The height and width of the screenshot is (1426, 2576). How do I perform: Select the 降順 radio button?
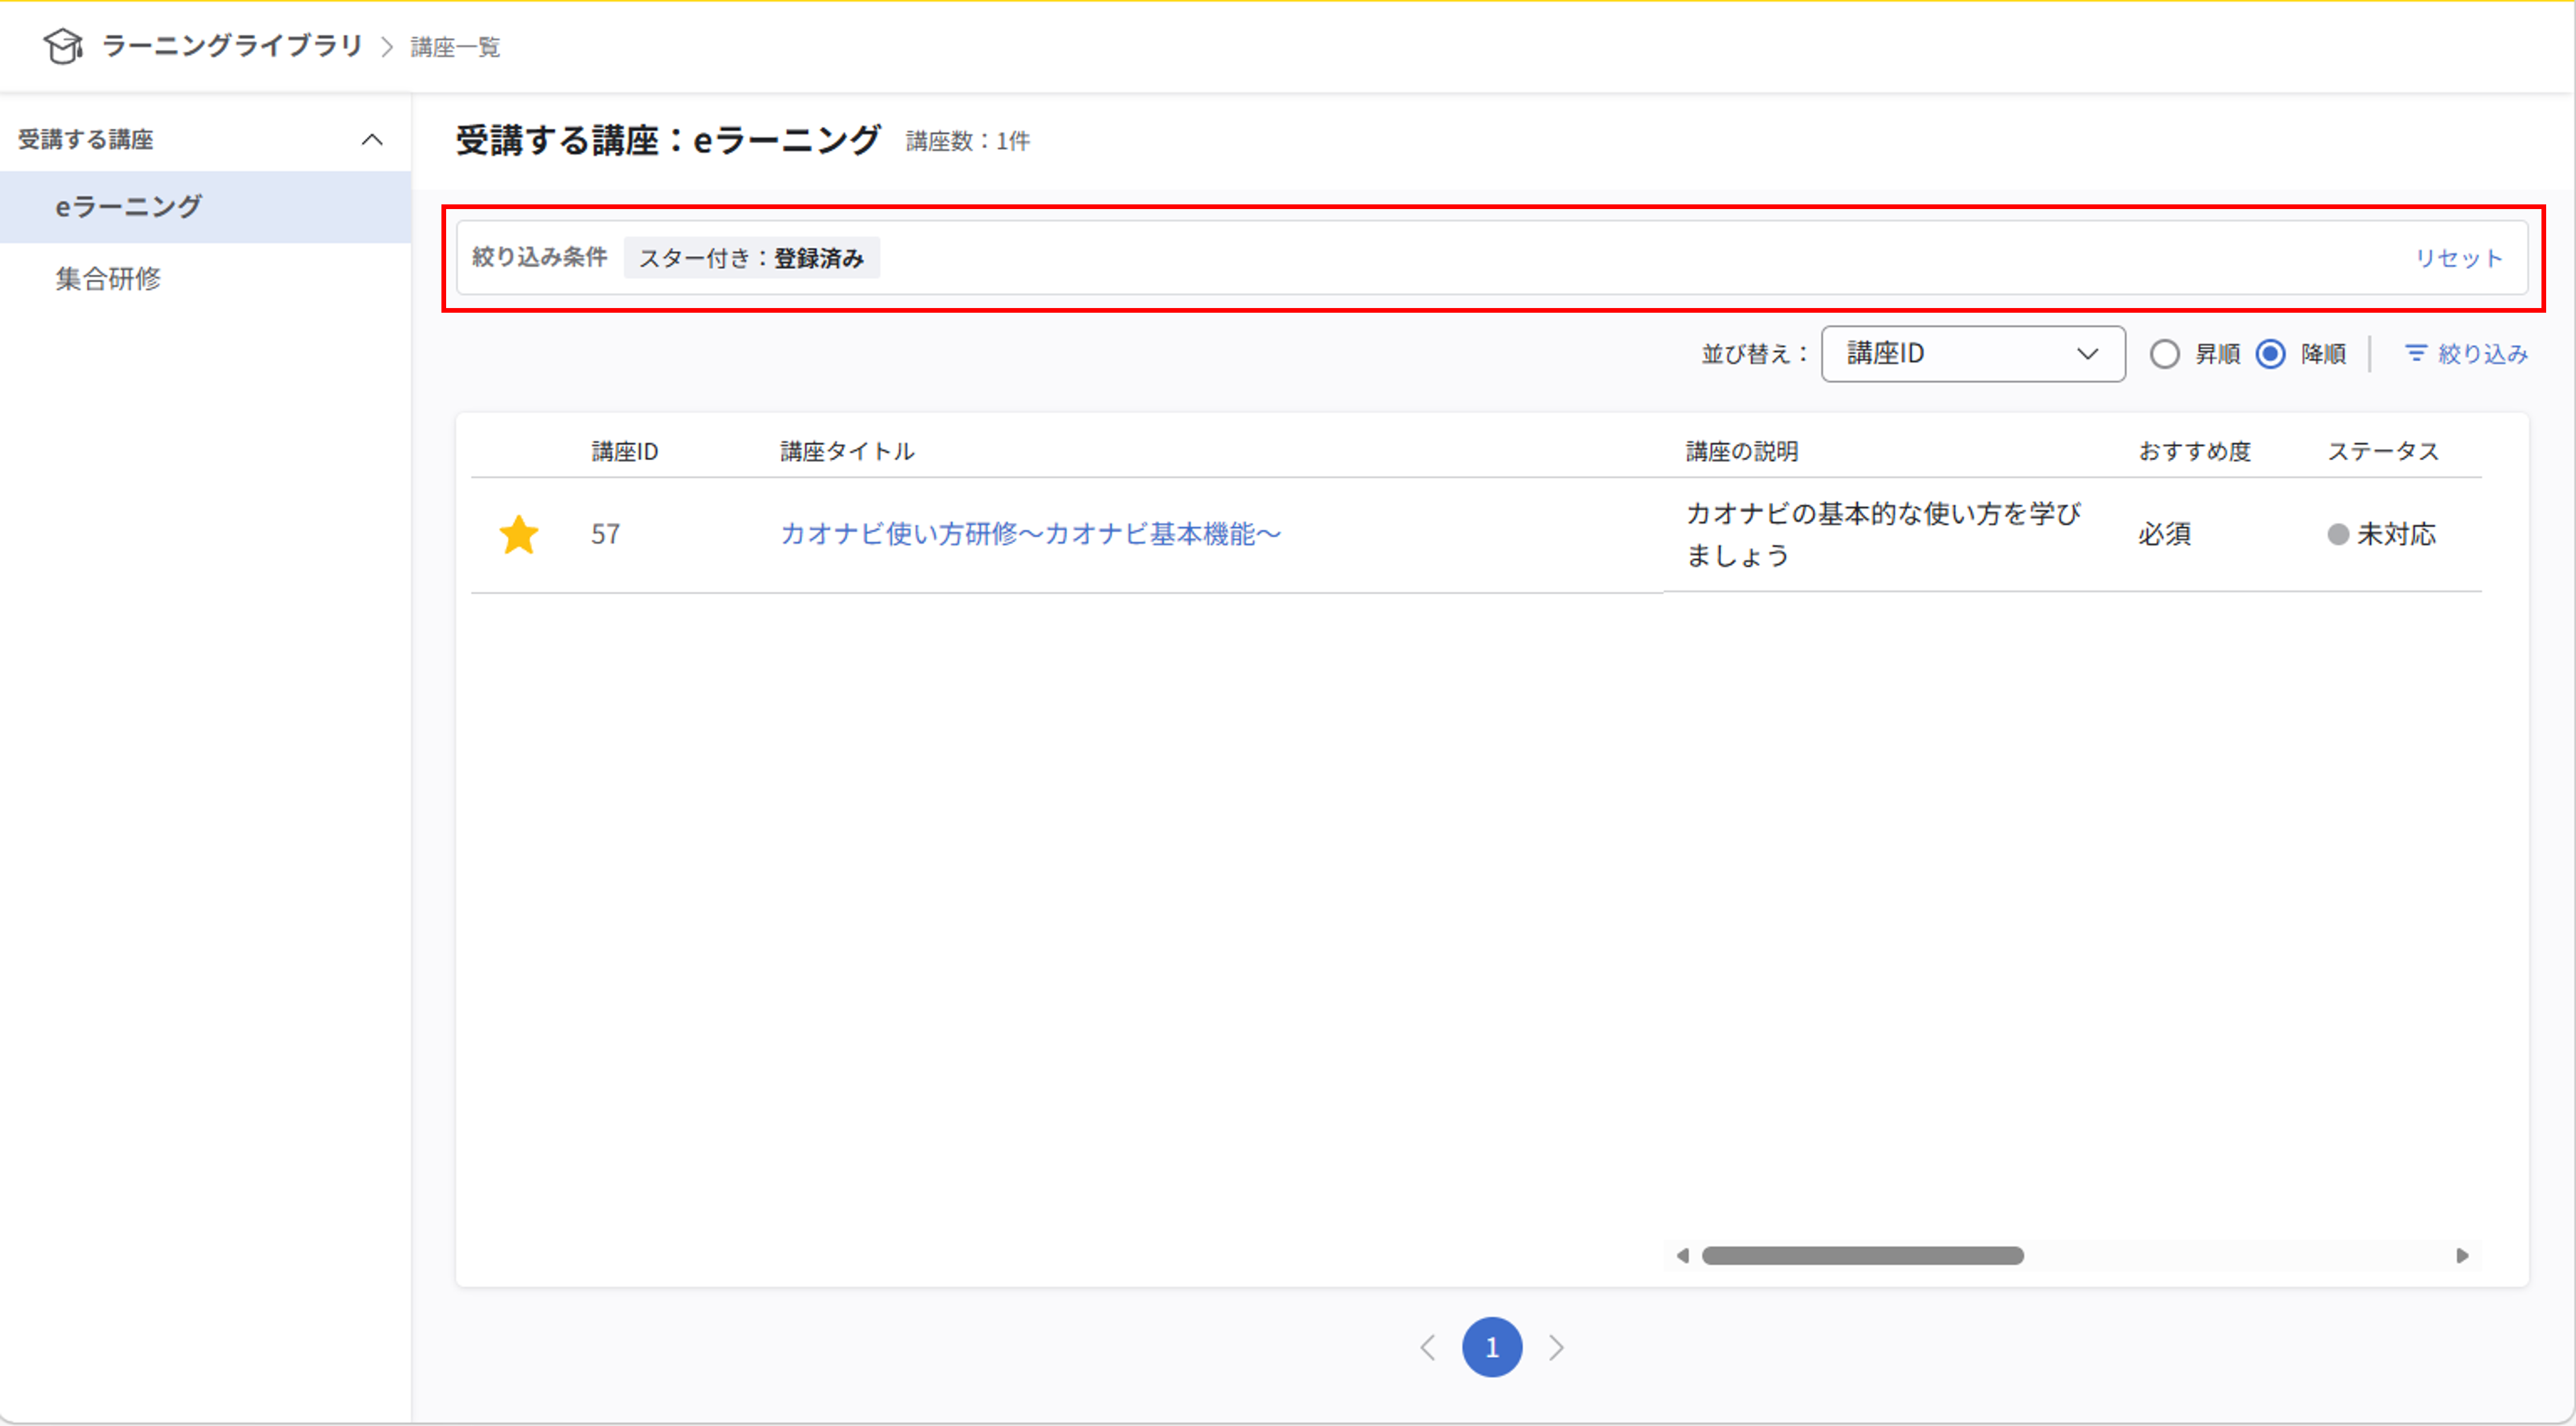[x=2270, y=354]
